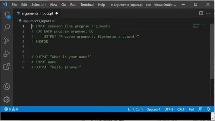Click the "# ENDFOR" comment line
Viewport: 215px width, 121px height.
40,42
